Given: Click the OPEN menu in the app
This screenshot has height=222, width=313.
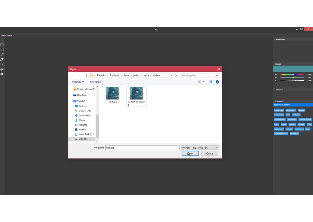Looking at the screenshot, I should 4,35.
